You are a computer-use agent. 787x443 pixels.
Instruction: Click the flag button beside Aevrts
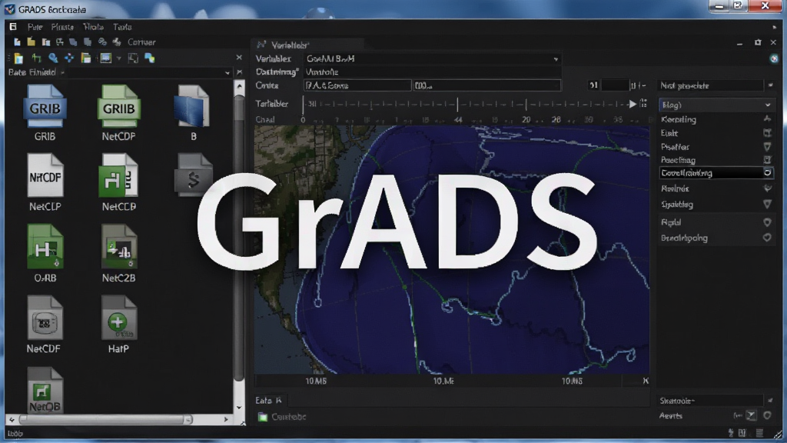click(751, 415)
